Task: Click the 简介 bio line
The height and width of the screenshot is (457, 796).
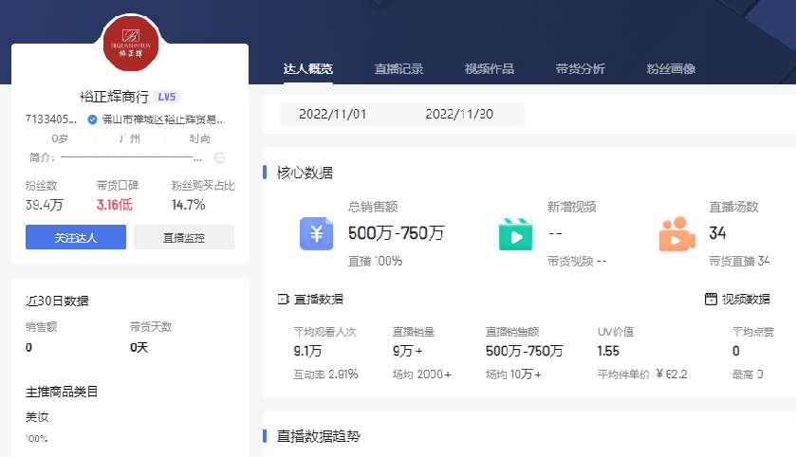Action: pyautogui.click(x=115, y=157)
